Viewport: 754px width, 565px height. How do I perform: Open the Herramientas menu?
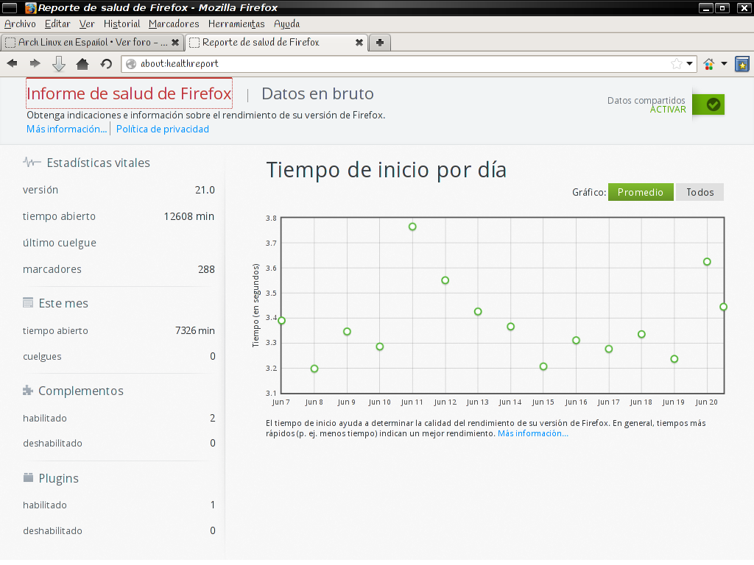[x=236, y=24]
